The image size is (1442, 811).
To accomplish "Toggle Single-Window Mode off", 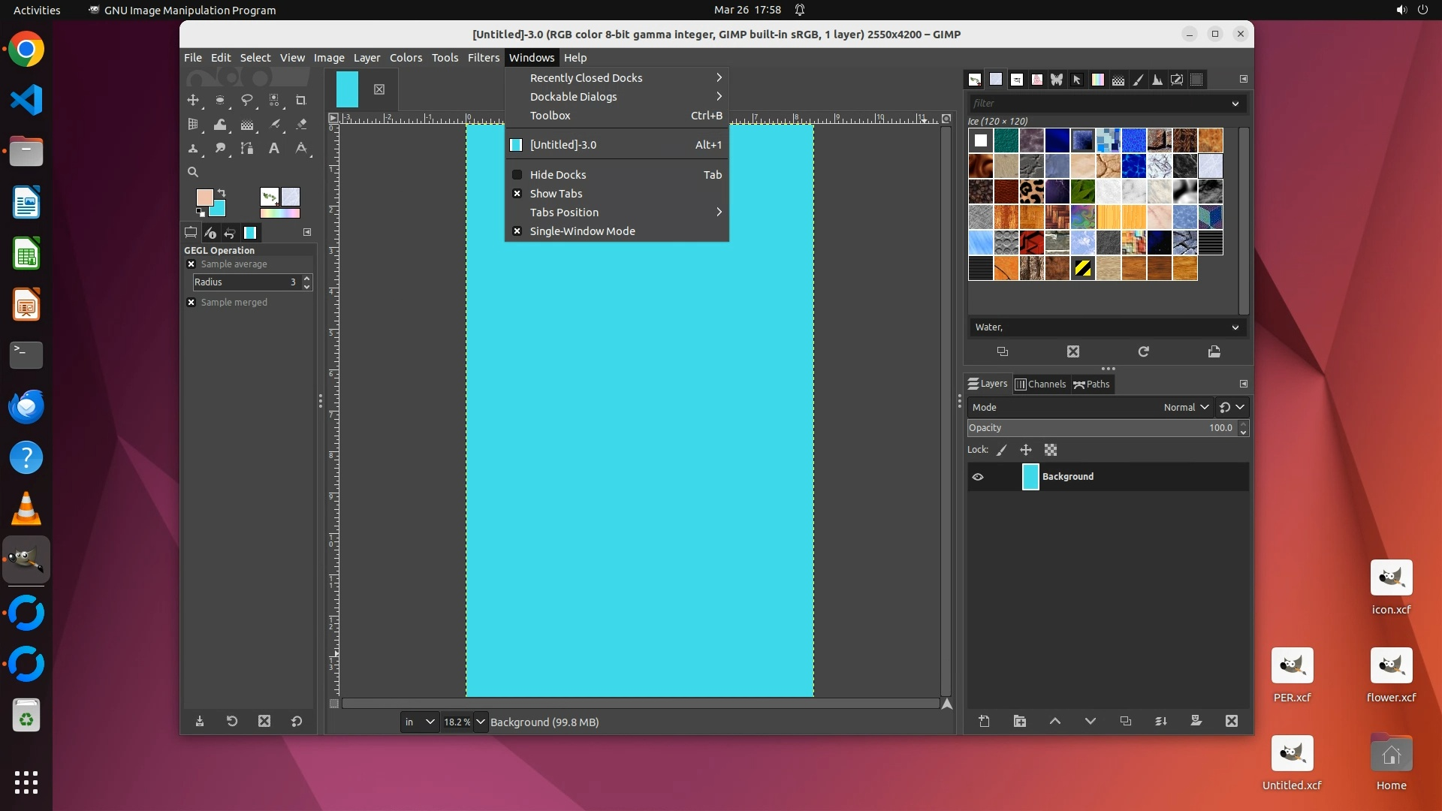I will tap(582, 231).
